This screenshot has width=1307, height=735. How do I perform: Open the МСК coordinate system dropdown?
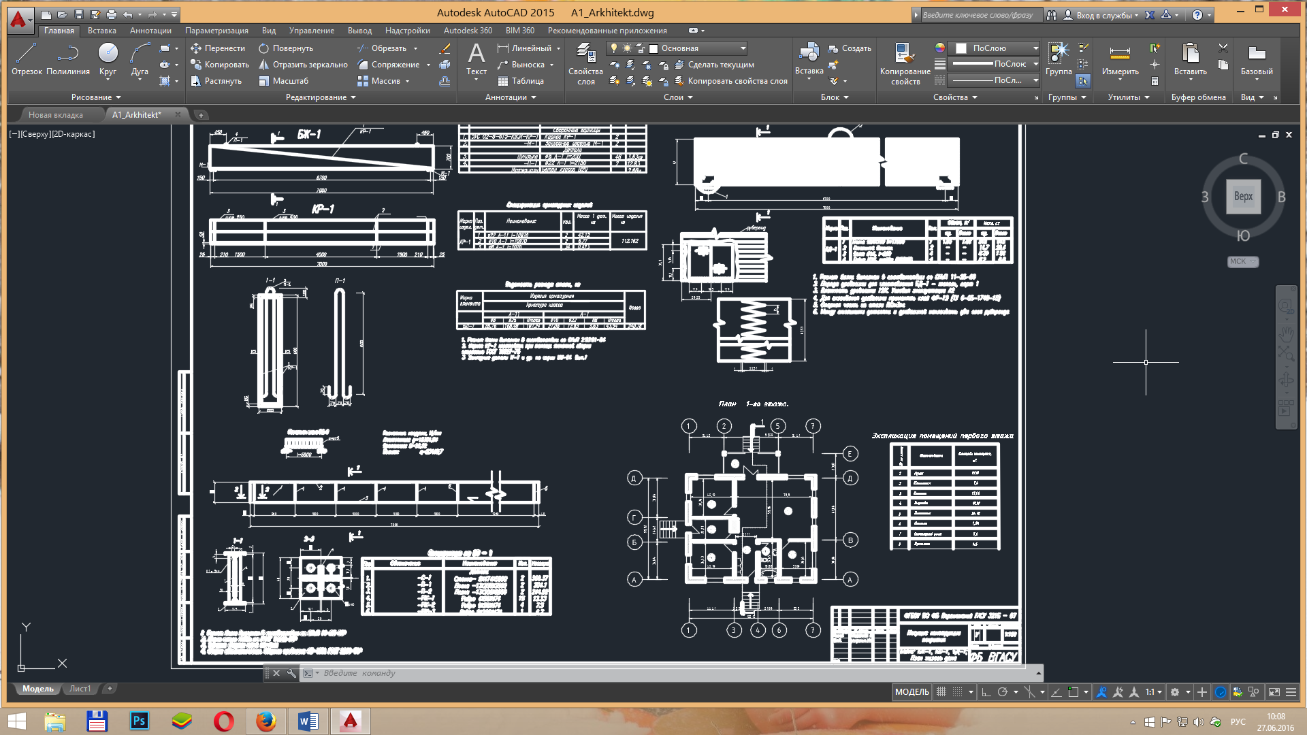pos(1242,261)
